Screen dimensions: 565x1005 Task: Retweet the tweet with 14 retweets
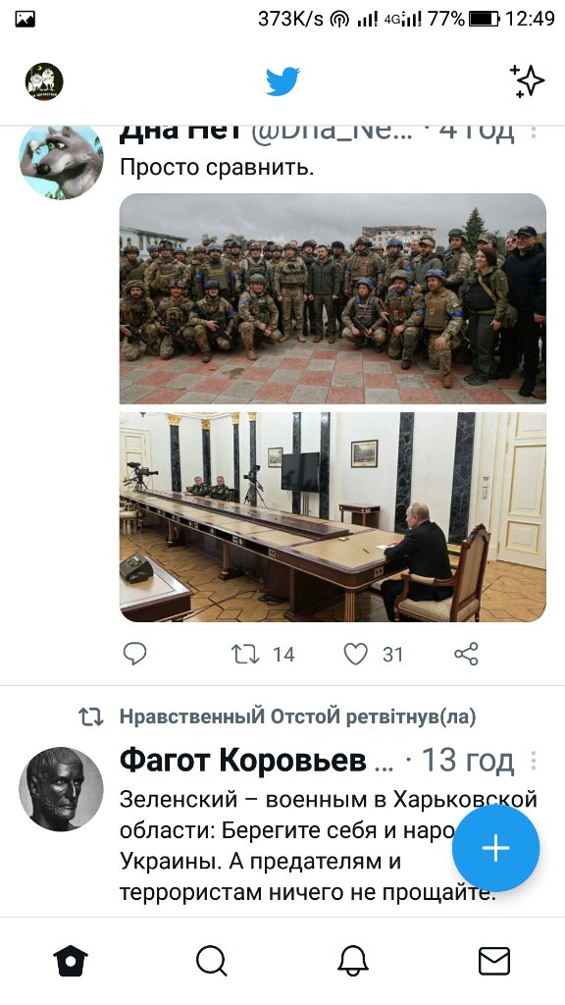[244, 654]
